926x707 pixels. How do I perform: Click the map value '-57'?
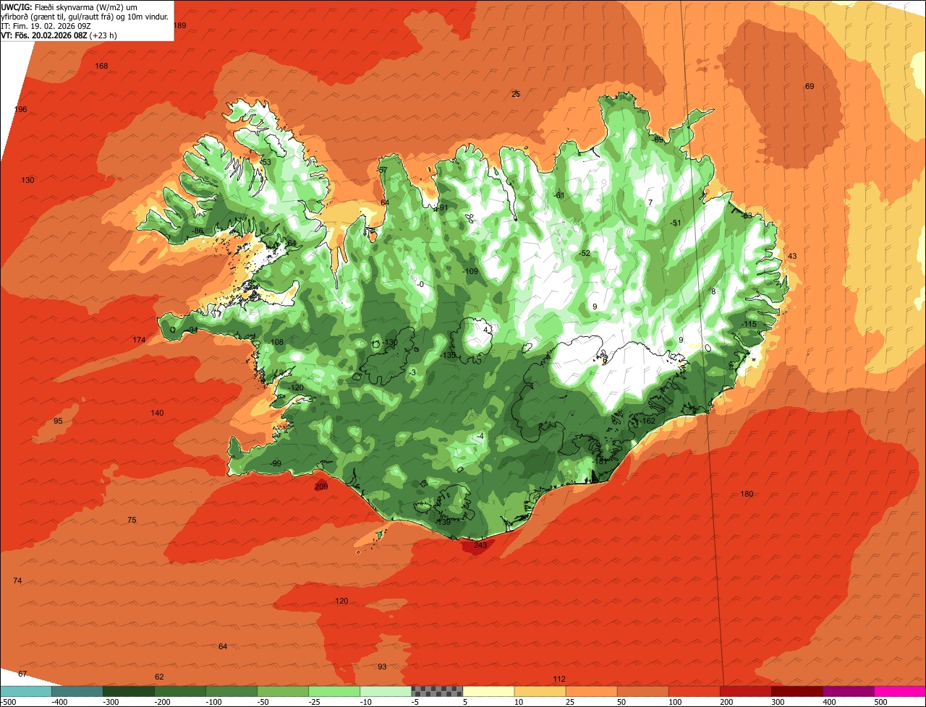pyautogui.click(x=383, y=171)
